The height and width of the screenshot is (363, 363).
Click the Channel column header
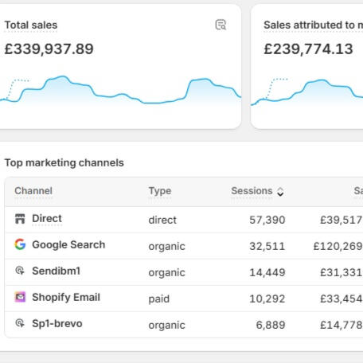point(33,191)
